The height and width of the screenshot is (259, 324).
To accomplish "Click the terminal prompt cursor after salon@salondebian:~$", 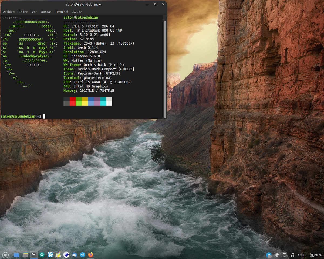I will 44,116.
